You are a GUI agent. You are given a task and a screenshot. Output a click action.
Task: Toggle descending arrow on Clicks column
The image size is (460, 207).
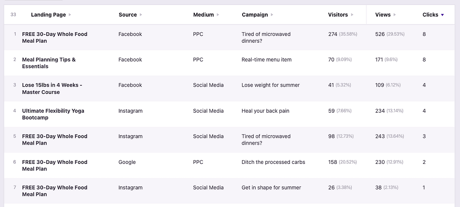442,15
